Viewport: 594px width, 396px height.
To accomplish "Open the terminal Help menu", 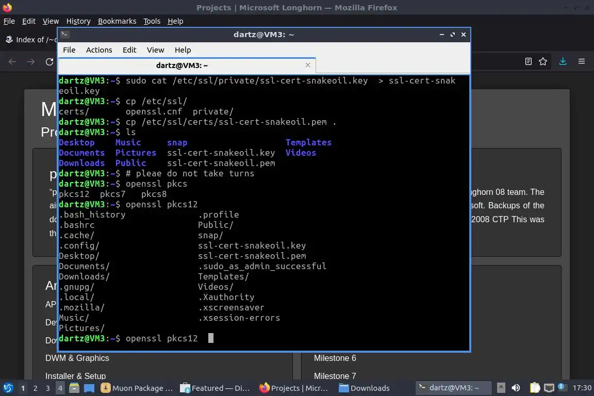I will pos(183,50).
